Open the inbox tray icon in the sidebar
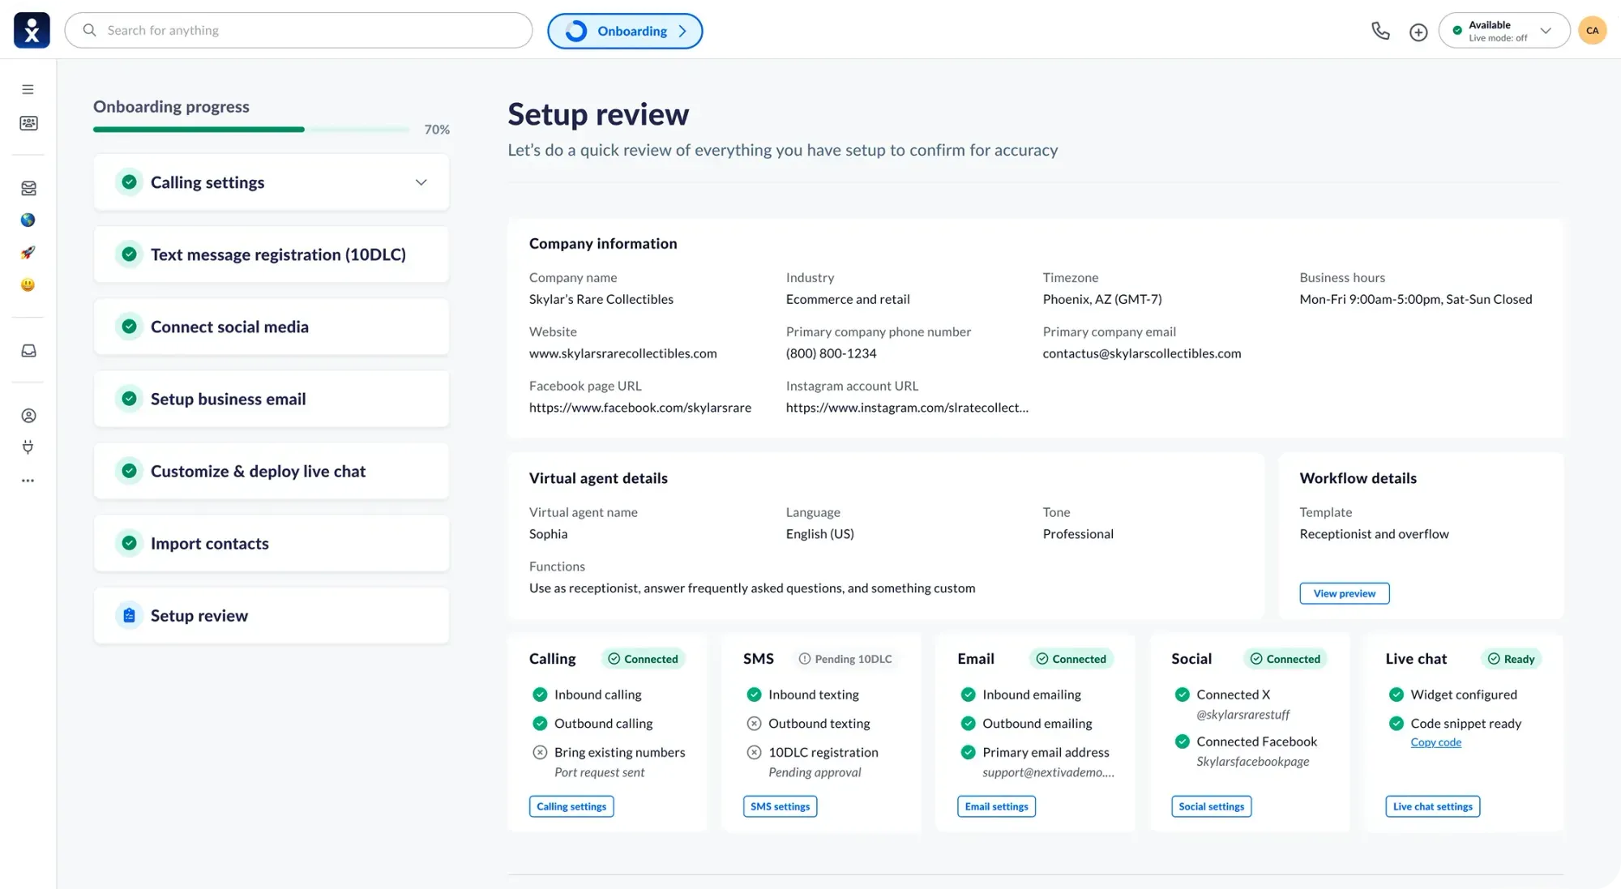The width and height of the screenshot is (1621, 889). pyautogui.click(x=28, y=350)
